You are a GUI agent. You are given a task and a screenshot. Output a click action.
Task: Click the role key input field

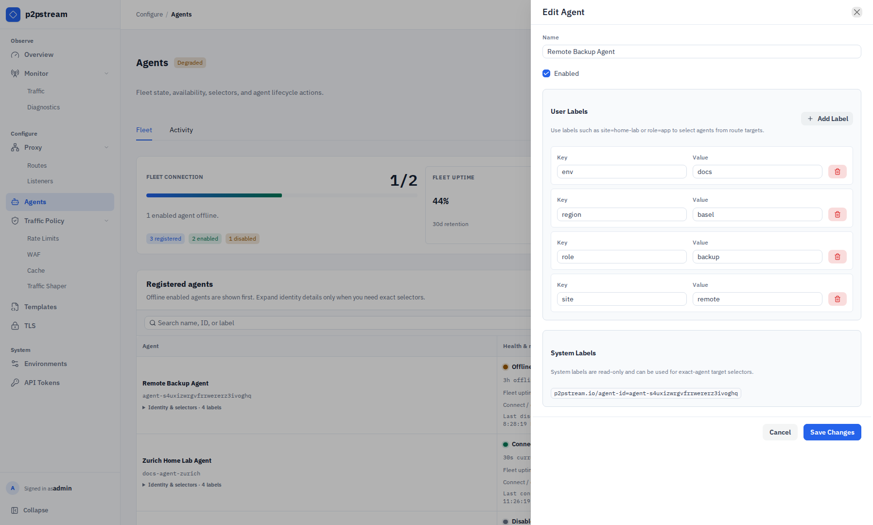(x=622, y=257)
